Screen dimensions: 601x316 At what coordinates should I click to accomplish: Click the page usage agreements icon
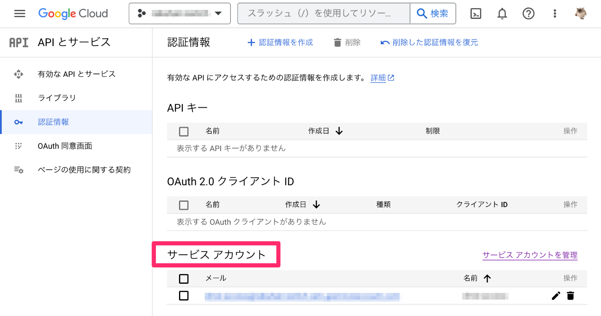pyautogui.click(x=18, y=170)
